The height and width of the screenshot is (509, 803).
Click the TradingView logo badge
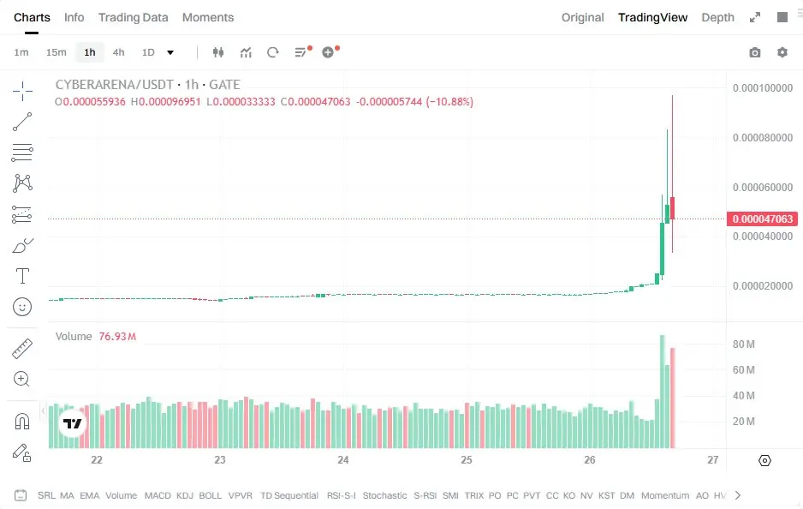click(x=72, y=423)
